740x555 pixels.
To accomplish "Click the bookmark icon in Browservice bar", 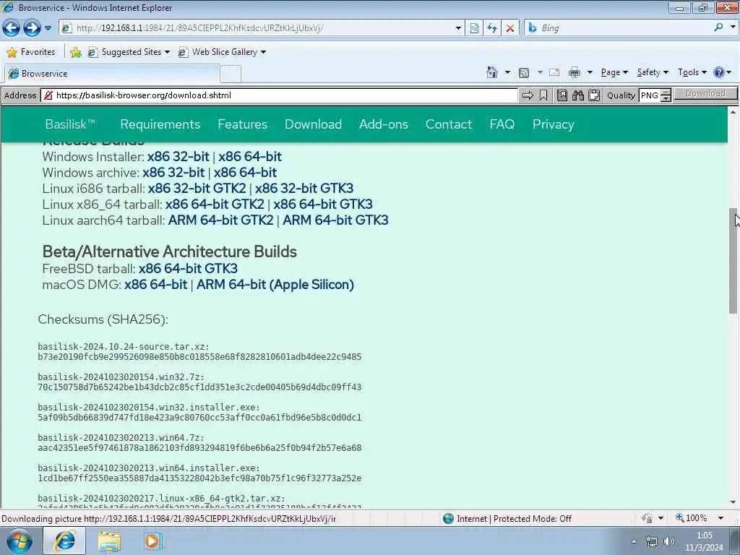I will click(x=543, y=95).
